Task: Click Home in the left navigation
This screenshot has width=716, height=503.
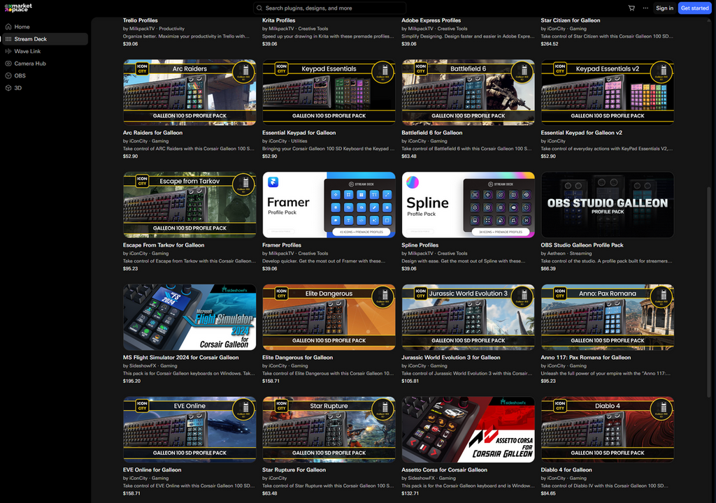Action: point(22,27)
